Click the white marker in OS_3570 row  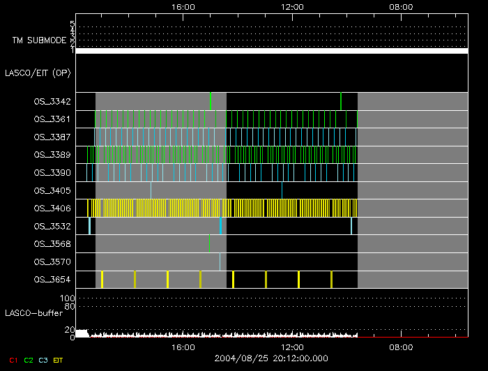tap(220, 262)
